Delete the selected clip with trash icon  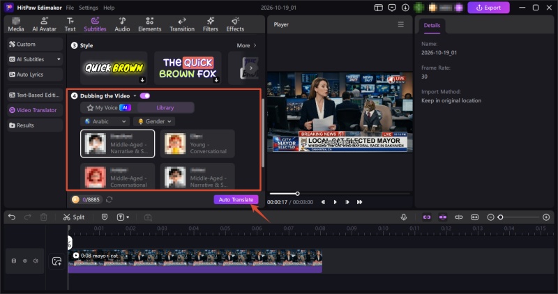[x=43, y=217]
